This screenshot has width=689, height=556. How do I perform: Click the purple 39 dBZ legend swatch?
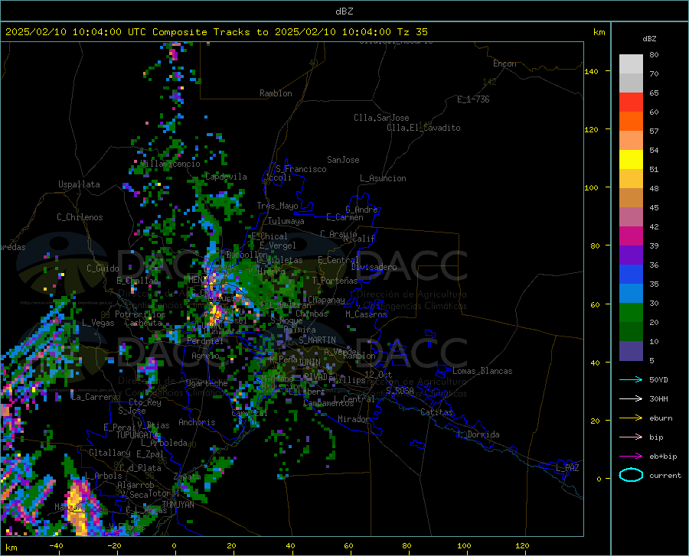pyautogui.click(x=631, y=255)
